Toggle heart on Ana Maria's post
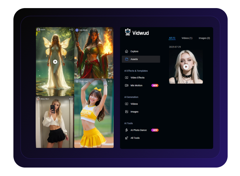The image size is (240, 176). pyautogui.click(x=111, y=30)
